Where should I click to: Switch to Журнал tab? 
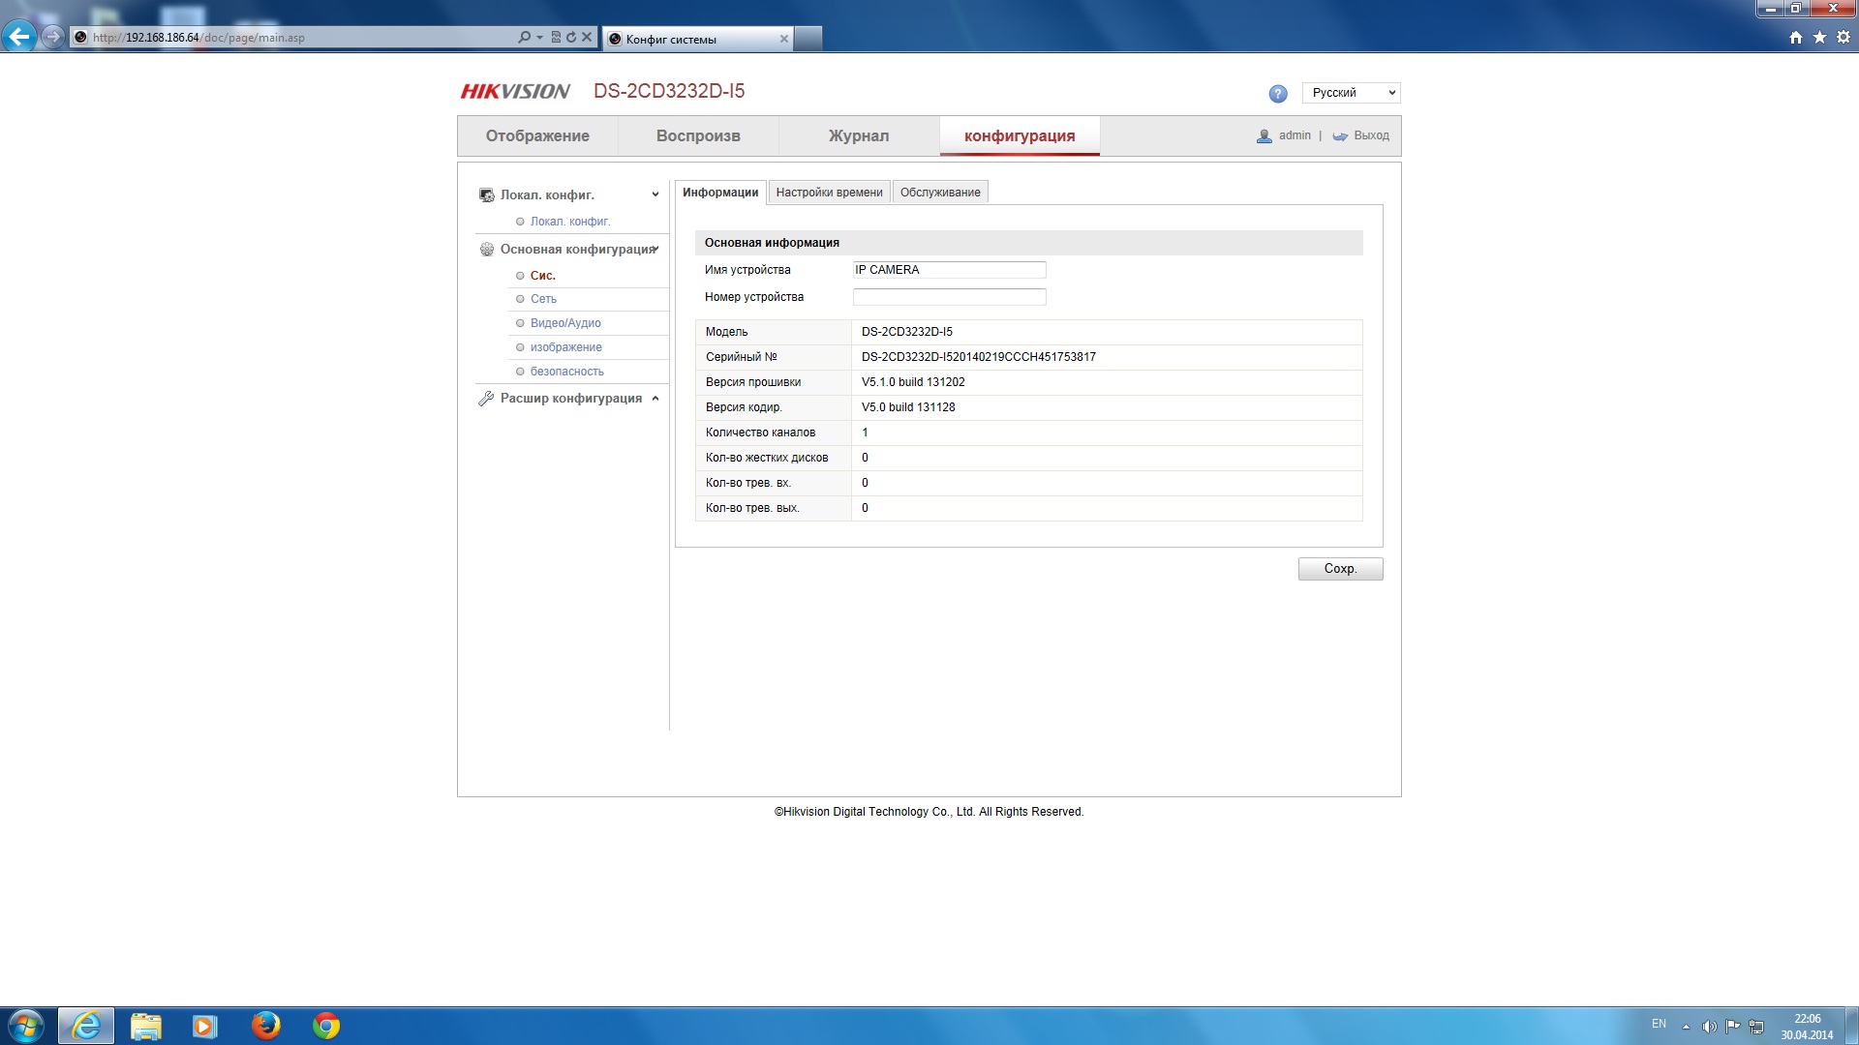point(859,136)
